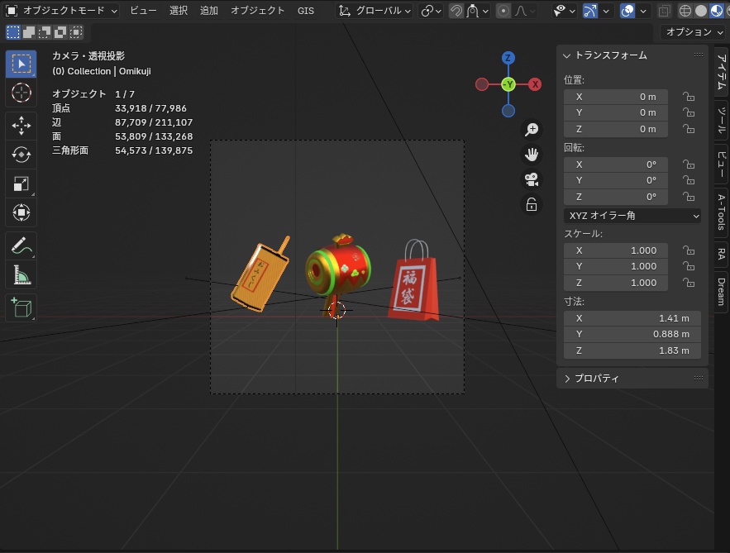Activate the Rotate tool

(x=21, y=155)
